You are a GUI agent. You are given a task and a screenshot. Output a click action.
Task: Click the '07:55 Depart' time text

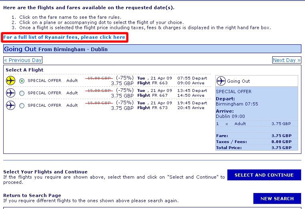tap(192, 78)
